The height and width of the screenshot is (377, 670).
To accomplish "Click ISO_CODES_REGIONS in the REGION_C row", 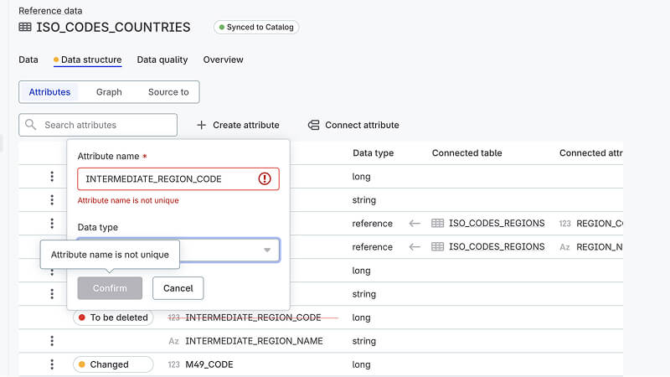I will click(x=497, y=223).
